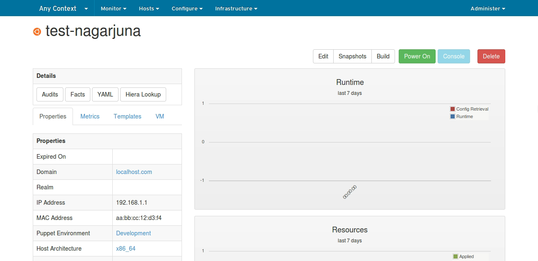Click the Host Architecture row label
Image resolution: width=538 pixels, height=261 pixels.
[x=59, y=249]
